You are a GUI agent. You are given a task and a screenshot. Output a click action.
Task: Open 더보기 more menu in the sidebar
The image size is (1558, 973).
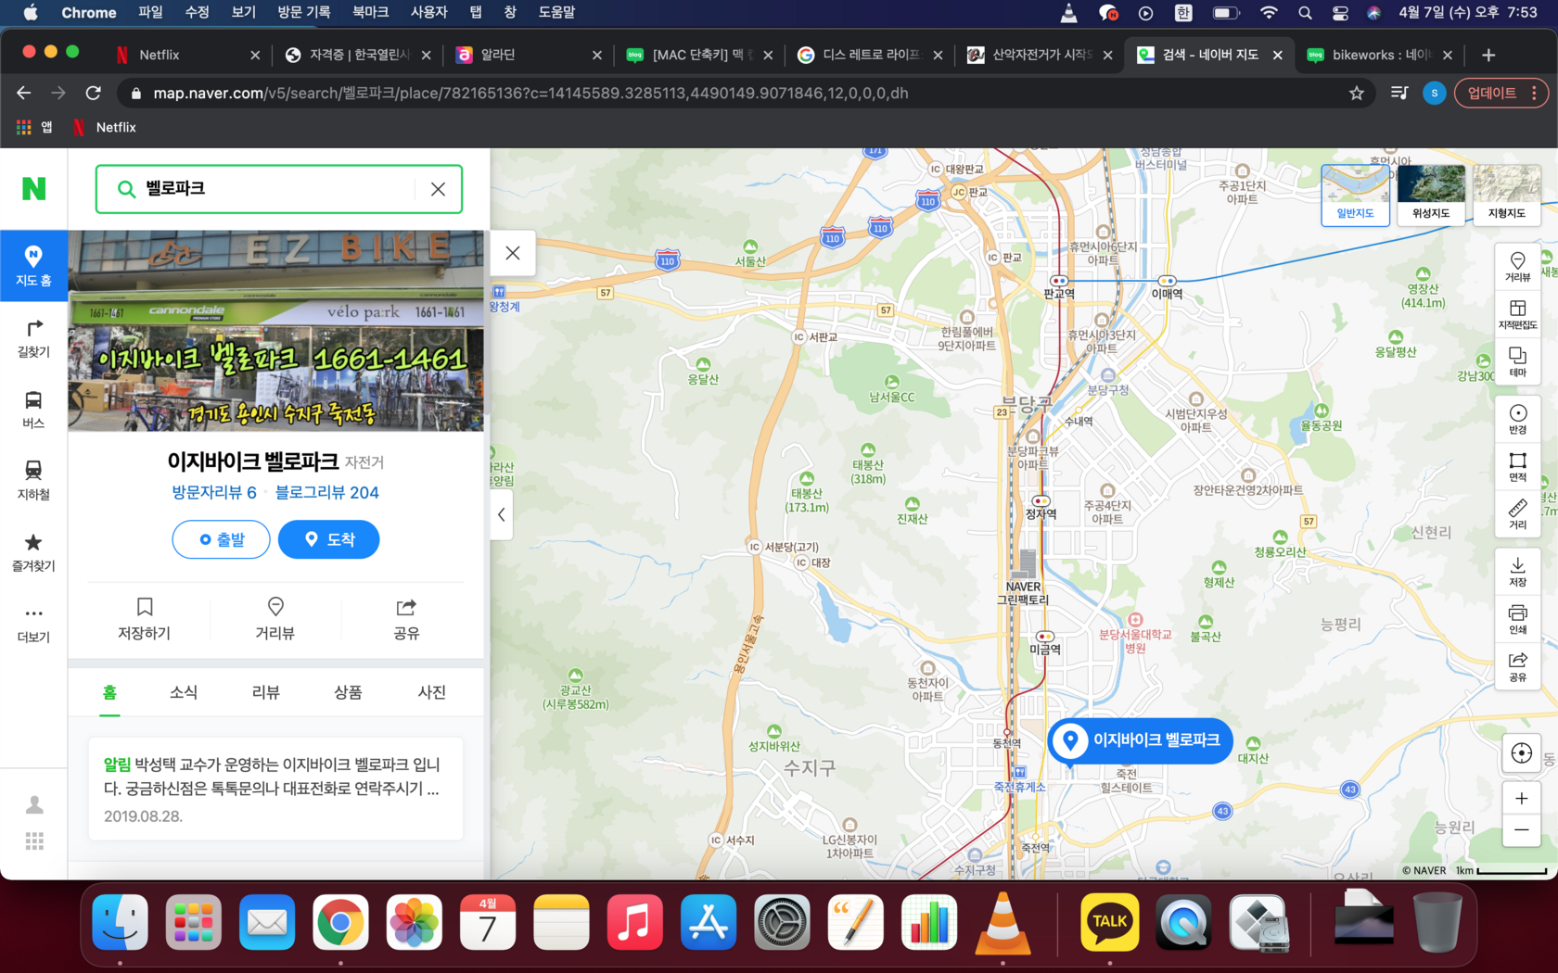click(33, 624)
